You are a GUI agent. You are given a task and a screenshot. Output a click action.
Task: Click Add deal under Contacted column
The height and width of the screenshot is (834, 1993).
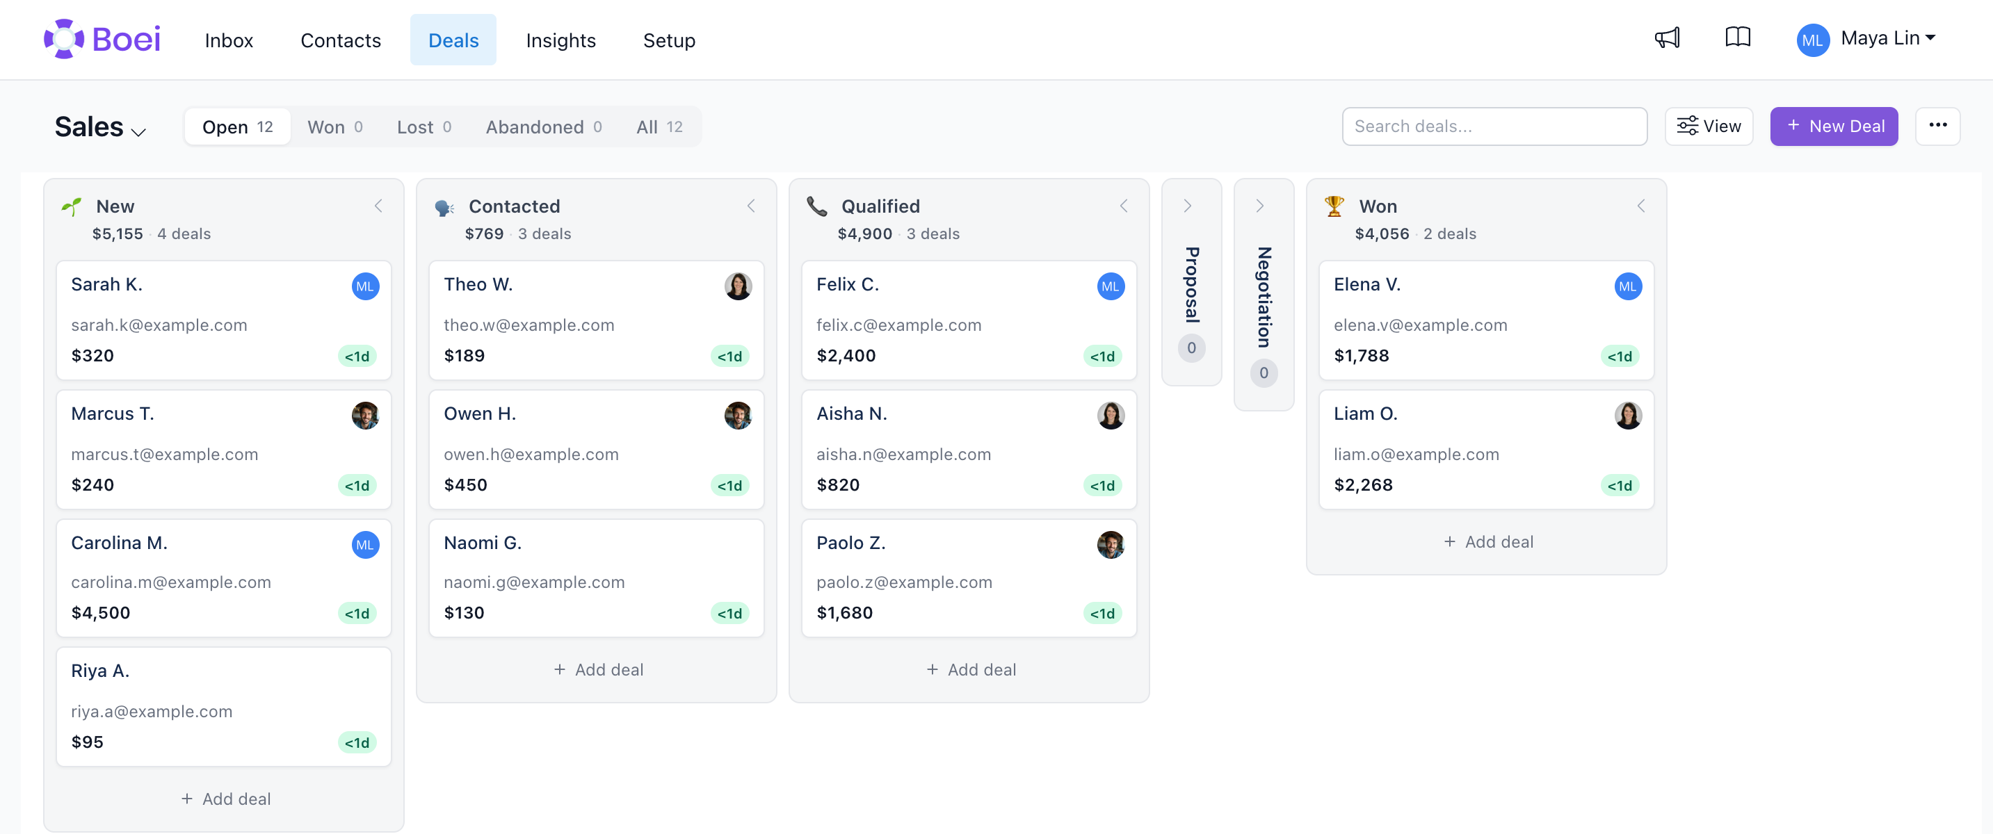pyautogui.click(x=597, y=669)
